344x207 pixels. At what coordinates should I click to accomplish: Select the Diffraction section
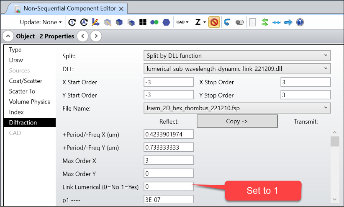point(30,123)
